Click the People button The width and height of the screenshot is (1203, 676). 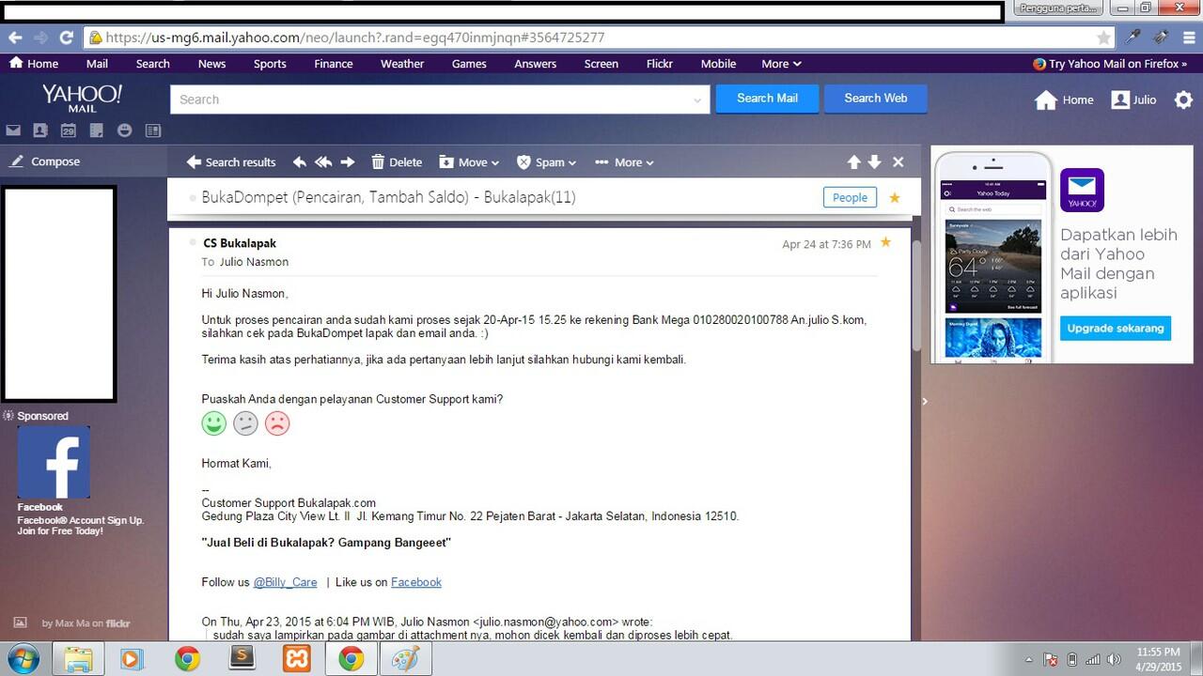pyautogui.click(x=850, y=197)
